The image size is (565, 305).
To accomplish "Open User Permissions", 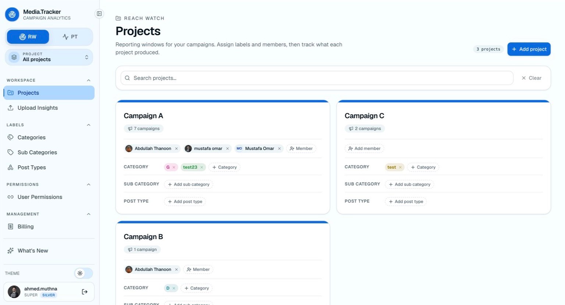I will (49, 197).
